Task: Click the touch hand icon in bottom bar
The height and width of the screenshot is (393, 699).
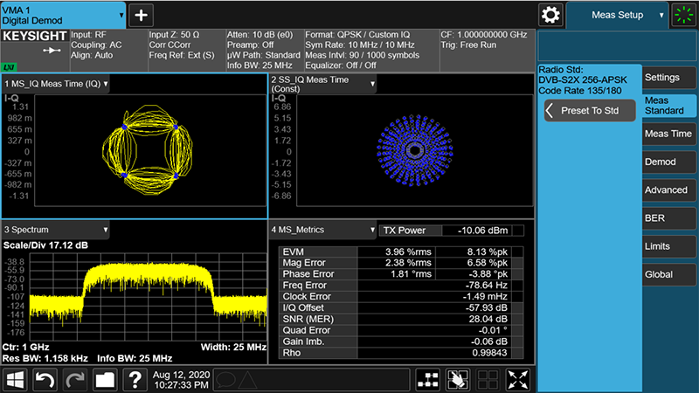Action: pos(459,379)
